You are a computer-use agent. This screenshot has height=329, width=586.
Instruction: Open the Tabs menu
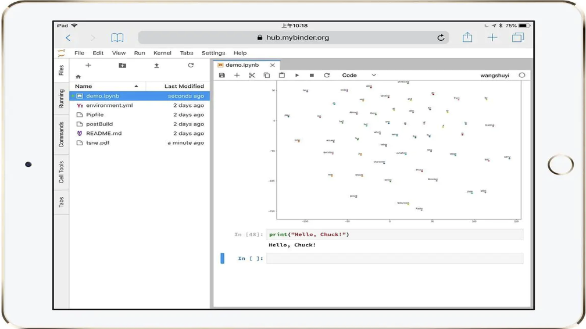click(x=187, y=53)
